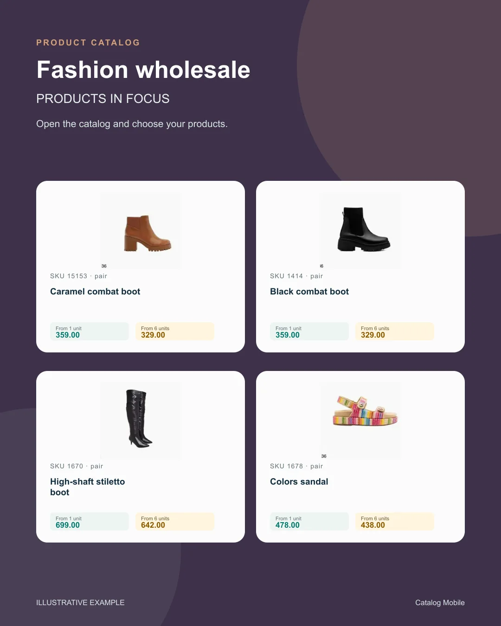
Task: Click the SKU 1678 pair label
Action: [x=296, y=466]
